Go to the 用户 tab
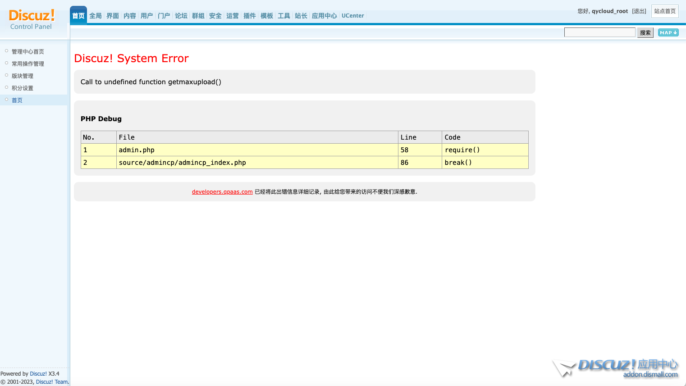The height and width of the screenshot is (386, 686). tap(147, 16)
